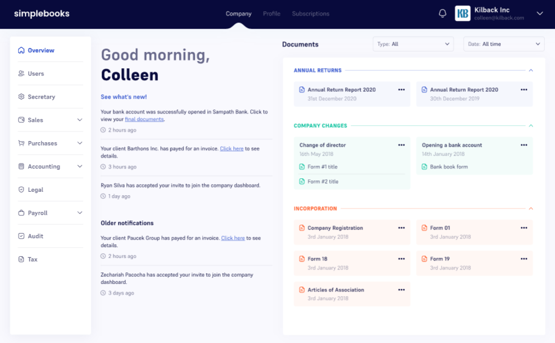555x343 pixels.
Task: Click the Accounting calculator icon
Action: [x=21, y=166]
